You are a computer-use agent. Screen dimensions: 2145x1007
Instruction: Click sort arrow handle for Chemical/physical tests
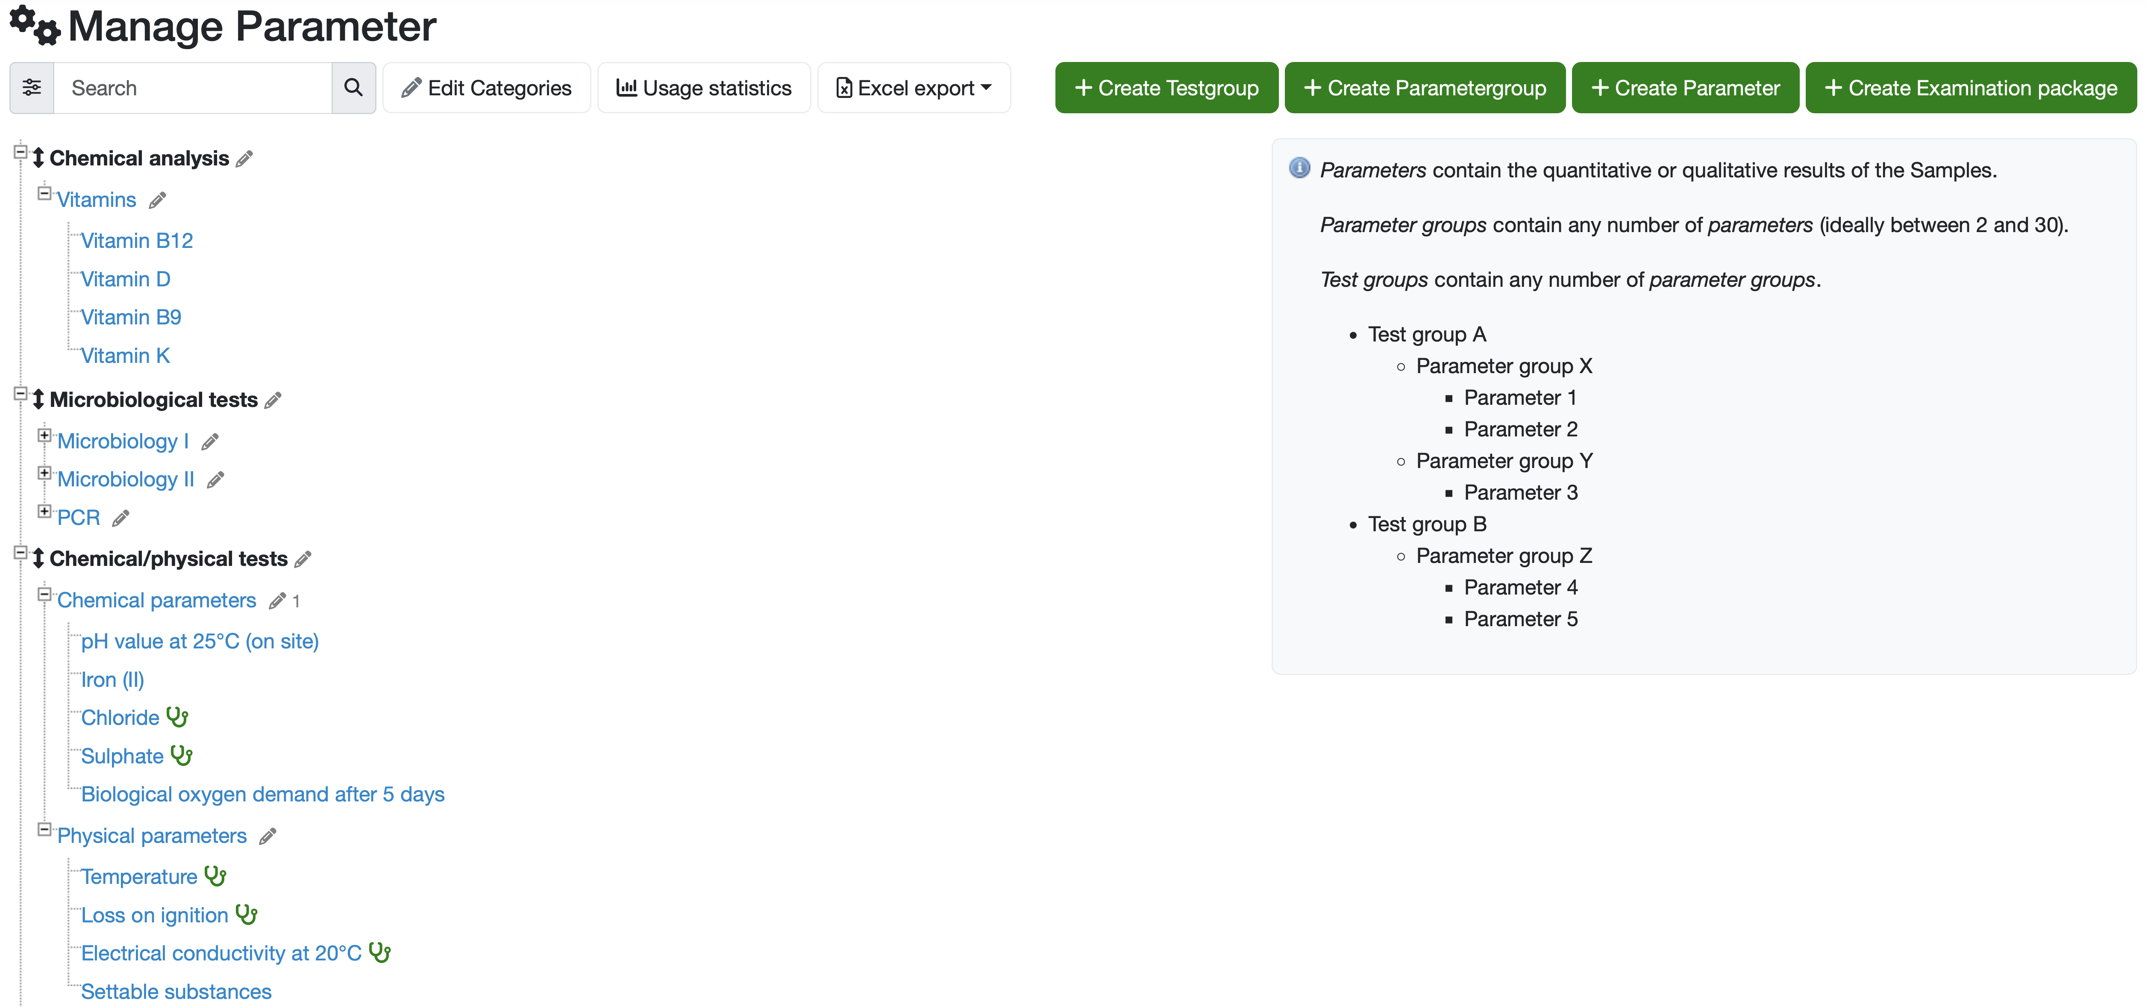click(x=38, y=559)
